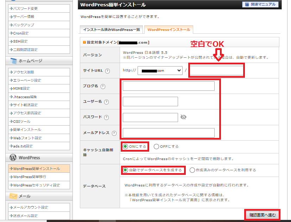Open メールアカウント設定 in sidebar
This screenshot has width=291, height=222.
(39, 207)
